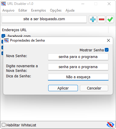
Task: Open the Editar menu
Action: click(x=23, y=10)
